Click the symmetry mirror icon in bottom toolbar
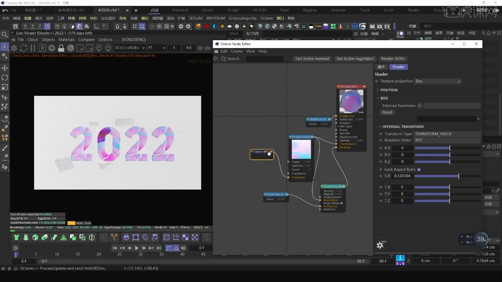The image size is (502, 282). pos(92,237)
